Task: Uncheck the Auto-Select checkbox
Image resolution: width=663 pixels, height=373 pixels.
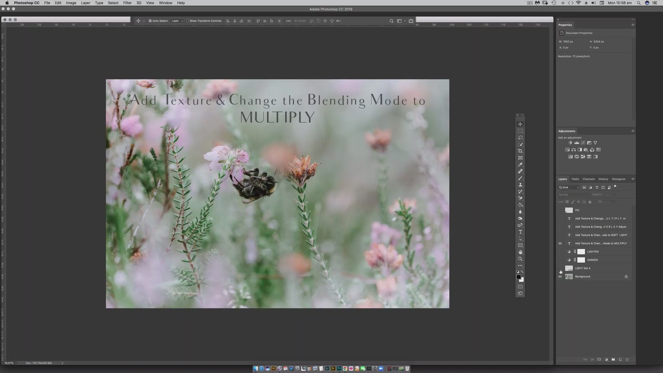Action: tap(150, 21)
